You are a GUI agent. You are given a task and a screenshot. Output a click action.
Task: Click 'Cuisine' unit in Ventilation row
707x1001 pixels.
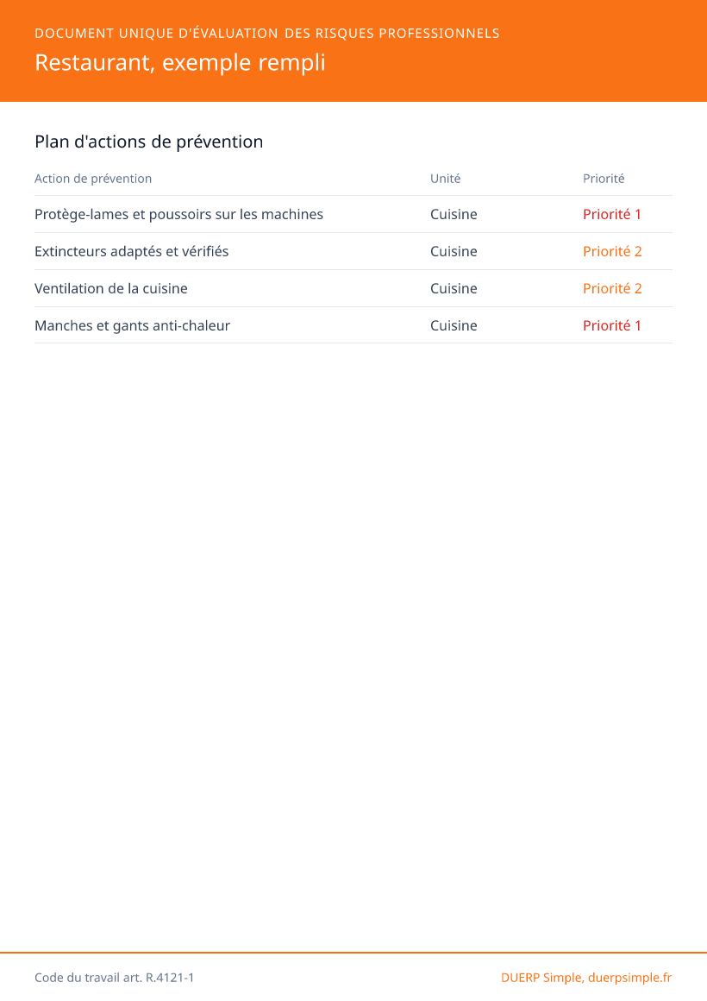click(x=454, y=288)
